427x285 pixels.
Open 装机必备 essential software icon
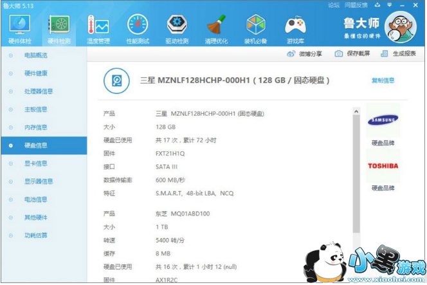coord(255,24)
